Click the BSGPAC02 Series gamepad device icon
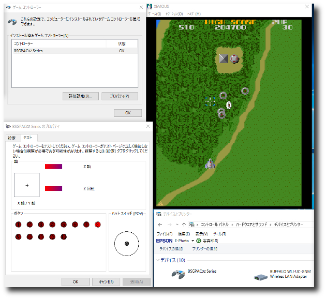 tap(179, 274)
